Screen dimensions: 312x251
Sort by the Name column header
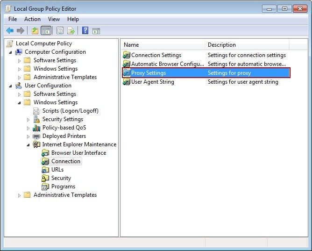pos(163,45)
